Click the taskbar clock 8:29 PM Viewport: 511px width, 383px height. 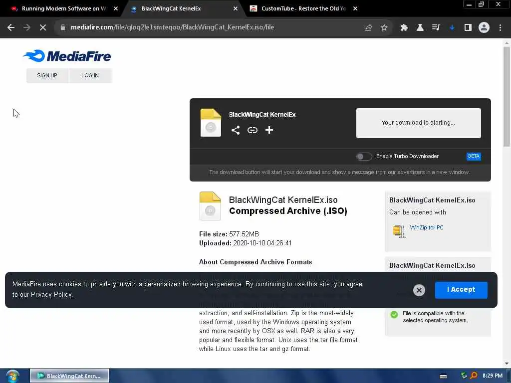pyautogui.click(x=493, y=376)
